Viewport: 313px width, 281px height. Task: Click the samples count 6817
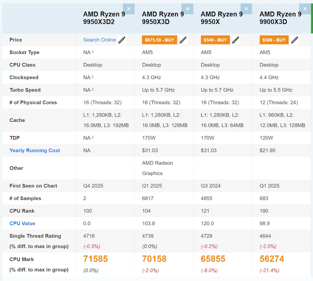click(148, 198)
